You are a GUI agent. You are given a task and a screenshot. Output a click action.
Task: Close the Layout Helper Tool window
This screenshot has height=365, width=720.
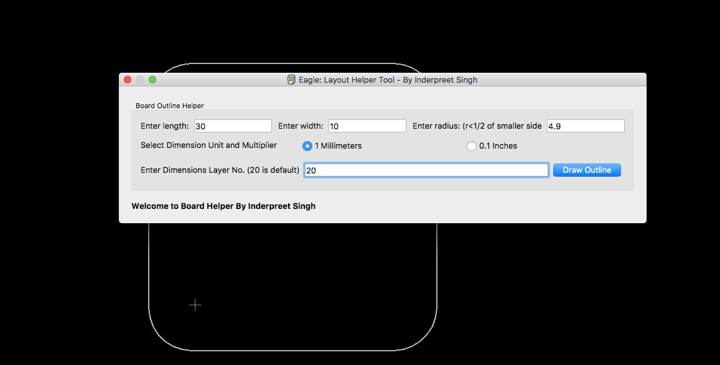128,80
